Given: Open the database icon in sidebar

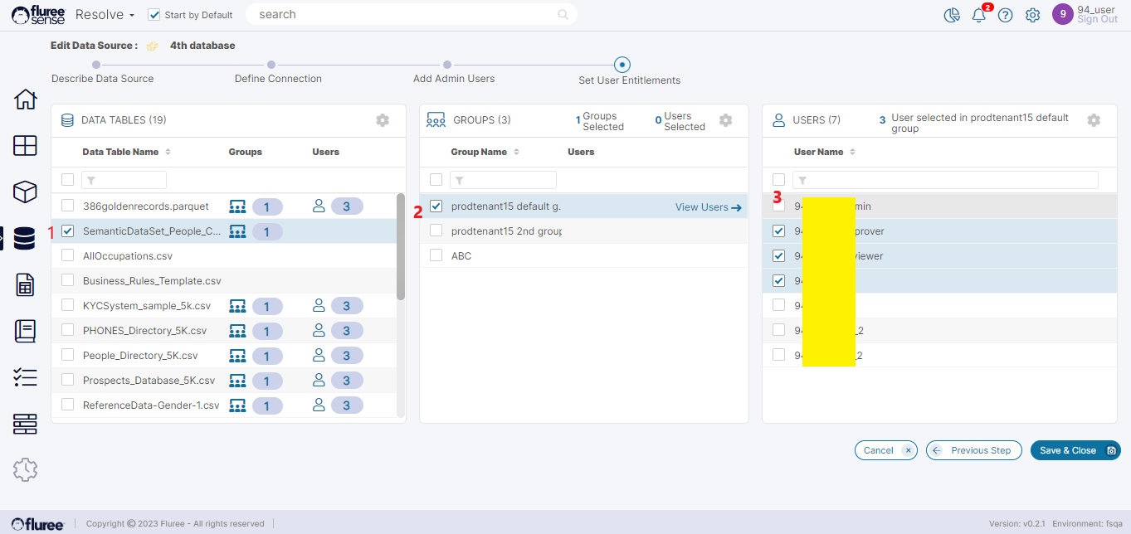Looking at the screenshot, I should (26, 239).
